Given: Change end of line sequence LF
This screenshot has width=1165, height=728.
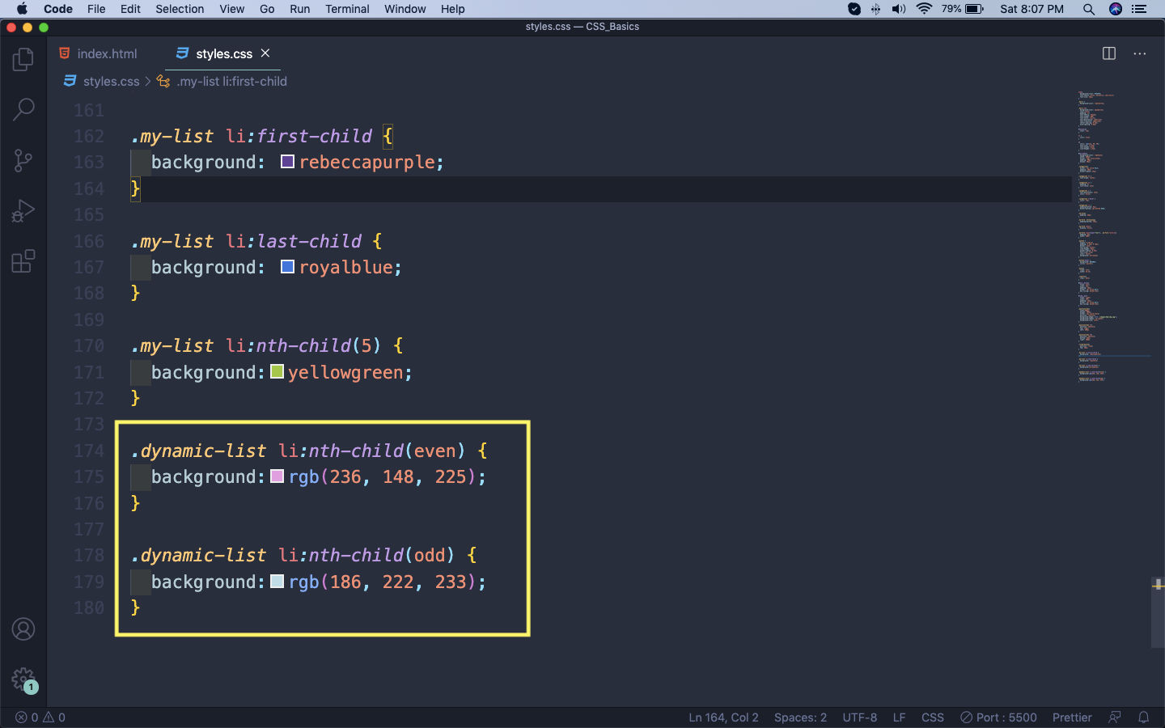Looking at the screenshot, I should [x=899, y=717].
